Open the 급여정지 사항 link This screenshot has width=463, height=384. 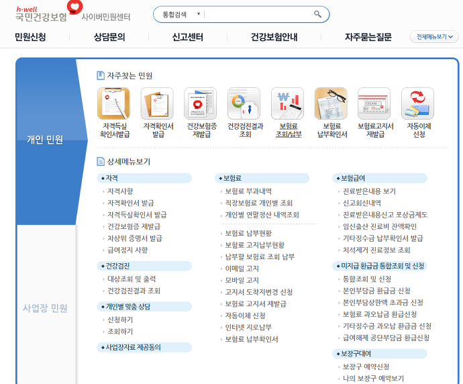point(127,250)
